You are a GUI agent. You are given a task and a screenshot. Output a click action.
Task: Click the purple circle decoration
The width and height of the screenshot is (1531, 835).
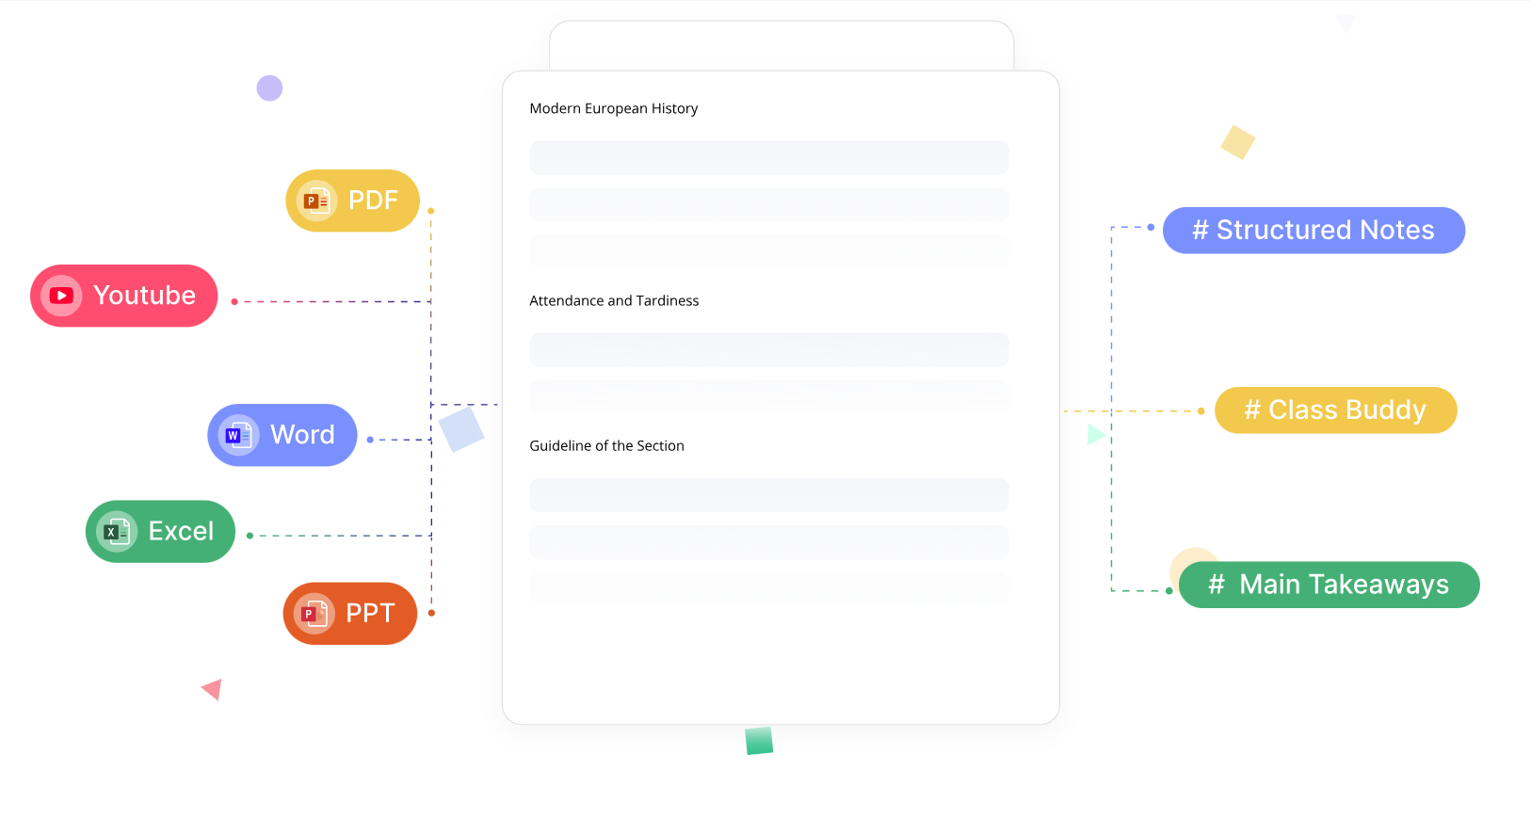pos(269,88)
